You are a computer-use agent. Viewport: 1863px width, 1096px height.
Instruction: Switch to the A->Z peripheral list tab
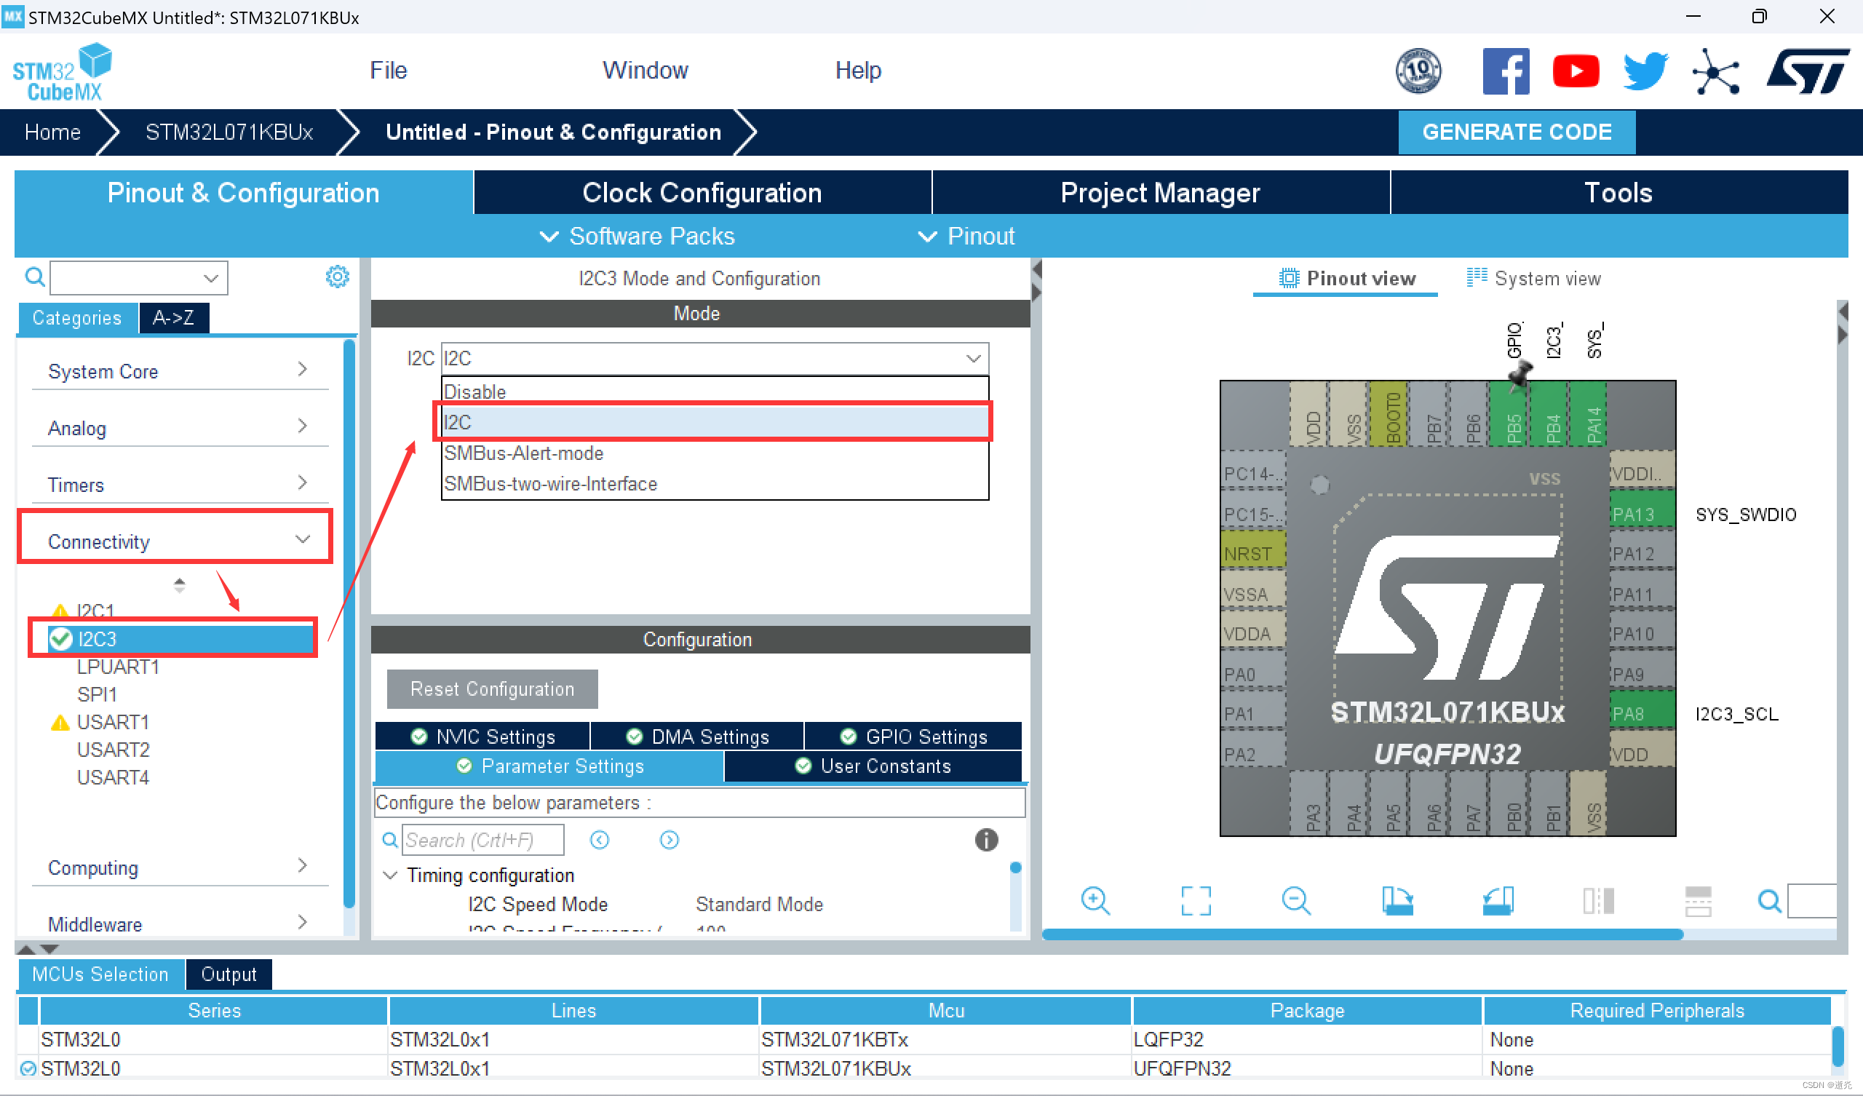[x=174, y=317]
